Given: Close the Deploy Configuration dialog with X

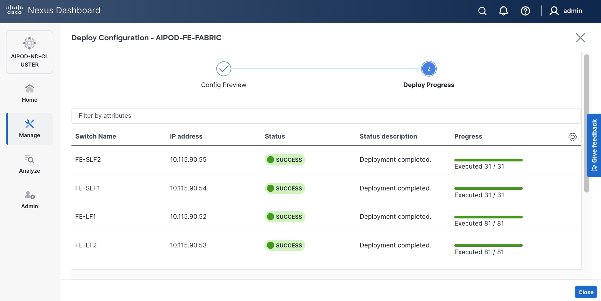Looking at the screenshot, I should point(580,38).
